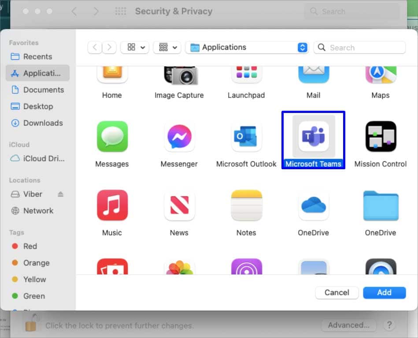Select the Maps app icon
The width and height of the screenshot is (418, 338).
pyautogui.click(x=381, y=75)
